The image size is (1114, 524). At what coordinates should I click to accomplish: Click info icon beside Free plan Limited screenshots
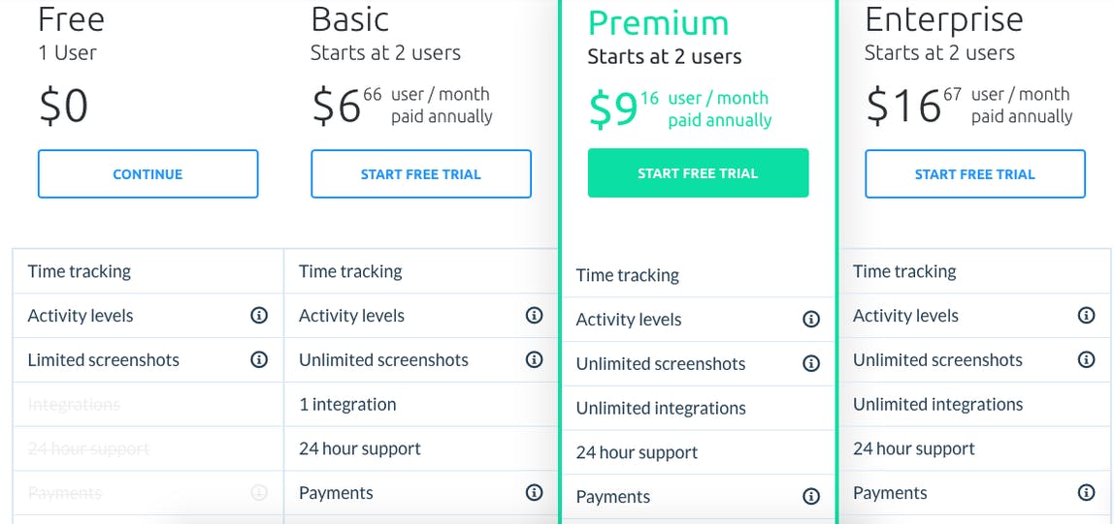259,360
